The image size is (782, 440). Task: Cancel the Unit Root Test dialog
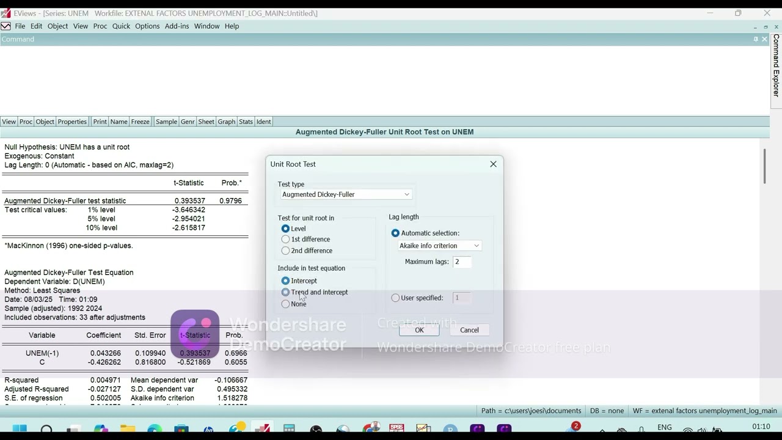click(469, 330)
